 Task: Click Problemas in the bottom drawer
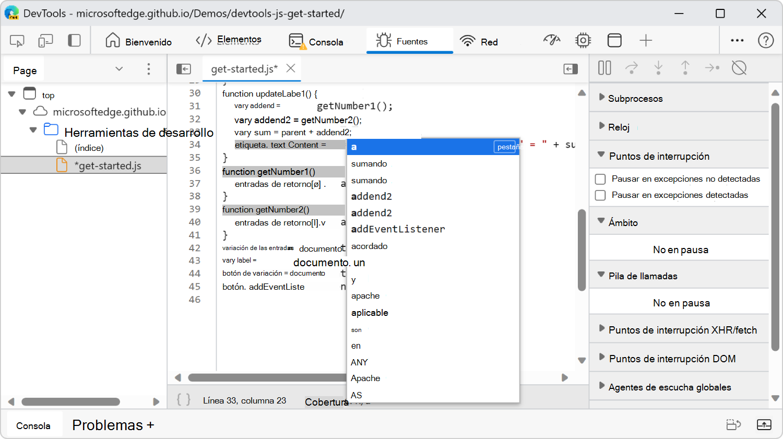click(108, 425)
